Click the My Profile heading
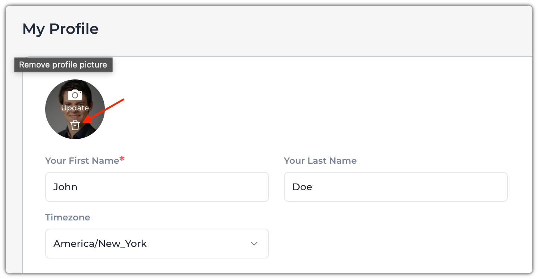This screenshot has width=538, height=279. pyautogui.click(x=60, y=29)
